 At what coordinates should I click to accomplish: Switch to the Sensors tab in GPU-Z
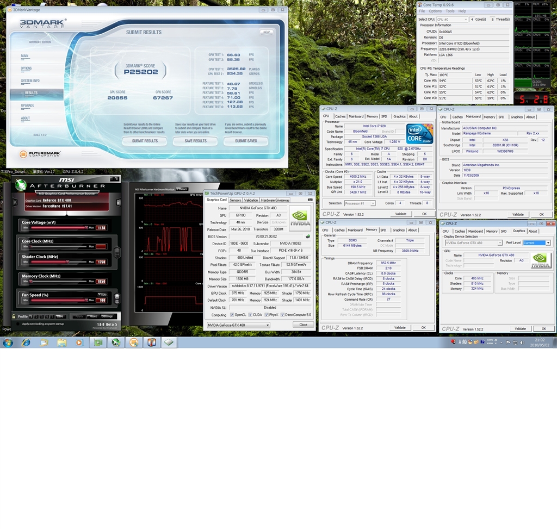point(236,200)
